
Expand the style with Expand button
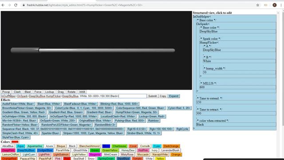click(x=174, y=96)
